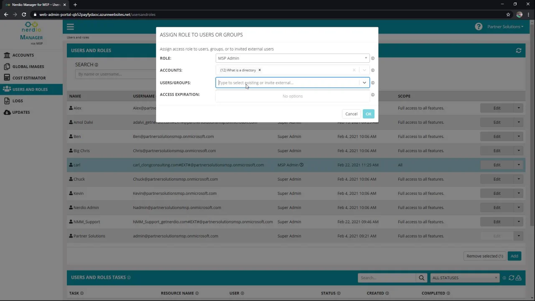Click the search magnifier in tasks panel
535x301 pixels.
click(x=421, y=278)
